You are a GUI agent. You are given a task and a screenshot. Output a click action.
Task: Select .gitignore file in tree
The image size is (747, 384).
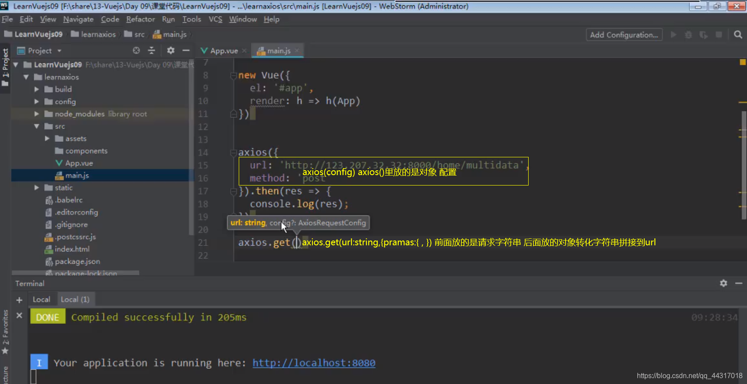(x=66, y=225)
